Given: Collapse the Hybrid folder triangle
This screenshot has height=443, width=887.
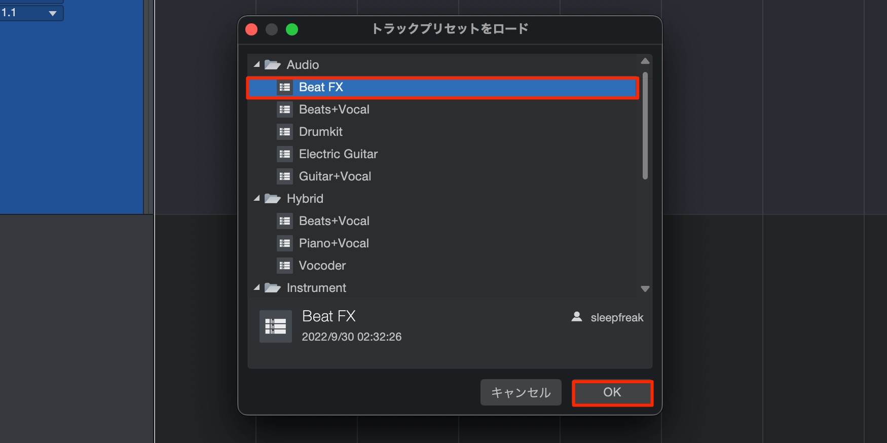Looking at the screenshot, I should point(257,199).
